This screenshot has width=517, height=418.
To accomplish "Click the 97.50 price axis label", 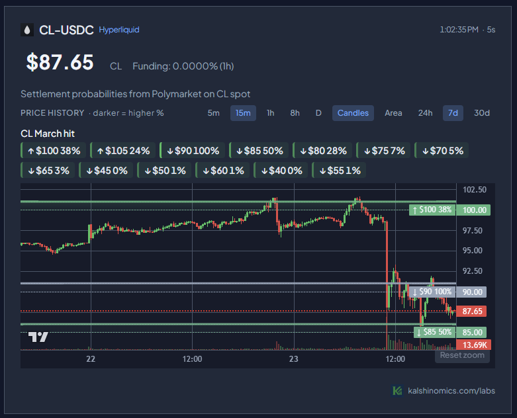I will pyautogui.click(x=473, y=231).
